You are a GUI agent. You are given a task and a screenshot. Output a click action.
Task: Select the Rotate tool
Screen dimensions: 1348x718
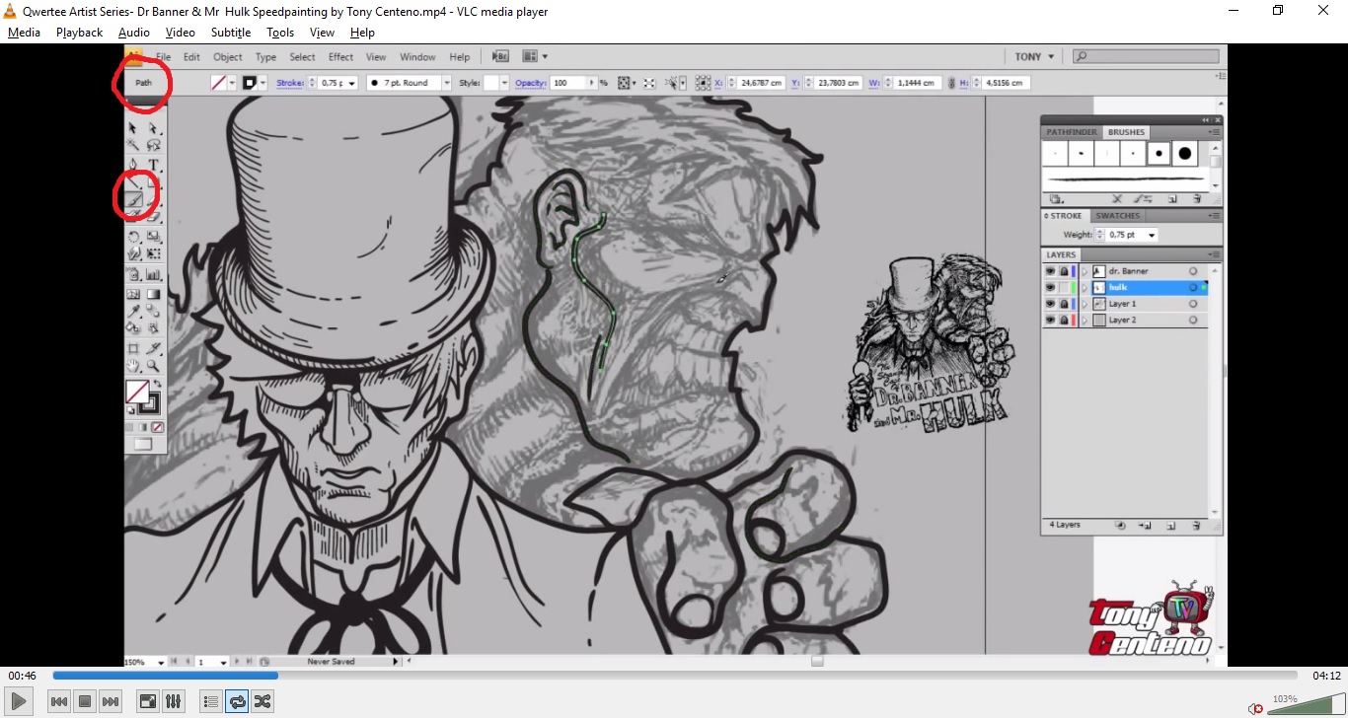(x=133, y=237)
